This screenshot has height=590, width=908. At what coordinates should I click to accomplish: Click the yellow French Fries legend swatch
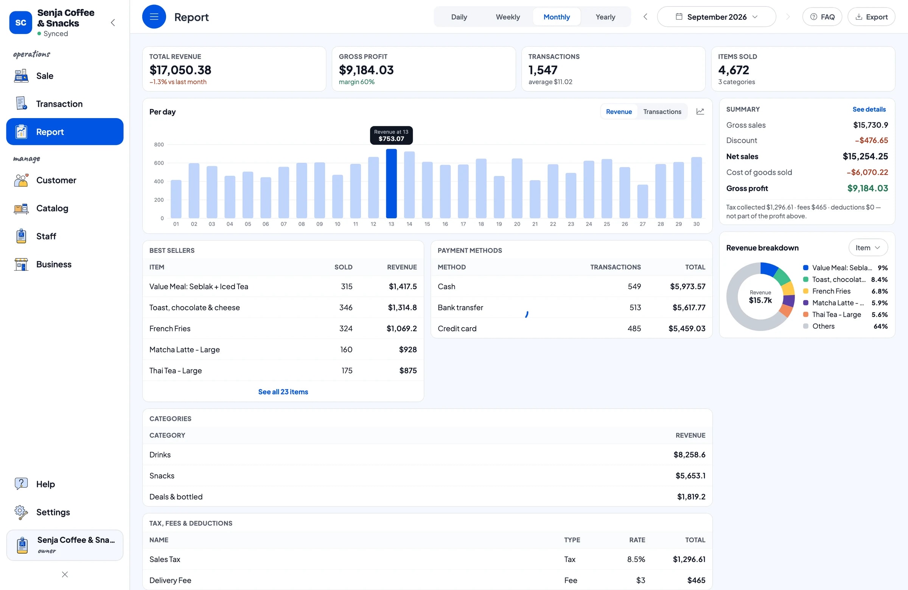click(805, 291)
